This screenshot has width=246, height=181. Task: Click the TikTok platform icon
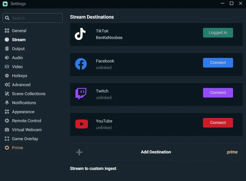point(80,35)
